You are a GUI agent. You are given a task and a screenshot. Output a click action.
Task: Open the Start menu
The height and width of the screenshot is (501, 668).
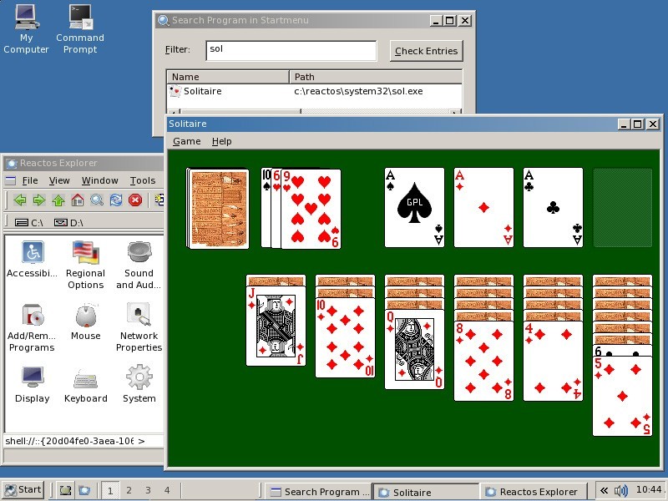point(23,490)
